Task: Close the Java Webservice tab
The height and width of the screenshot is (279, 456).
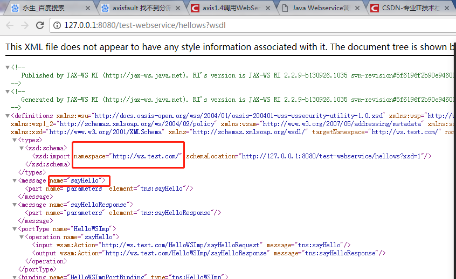Action: [357, 9]
